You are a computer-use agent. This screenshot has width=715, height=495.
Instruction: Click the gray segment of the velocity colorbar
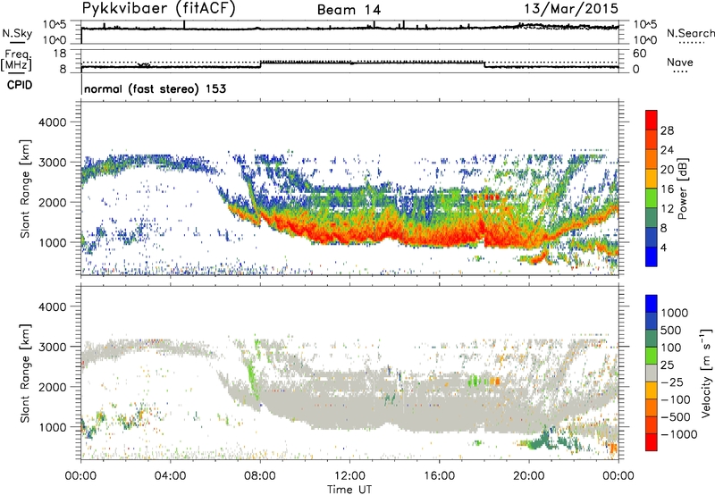[652, 373]
